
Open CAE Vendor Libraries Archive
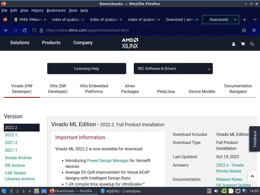[20, 176]
